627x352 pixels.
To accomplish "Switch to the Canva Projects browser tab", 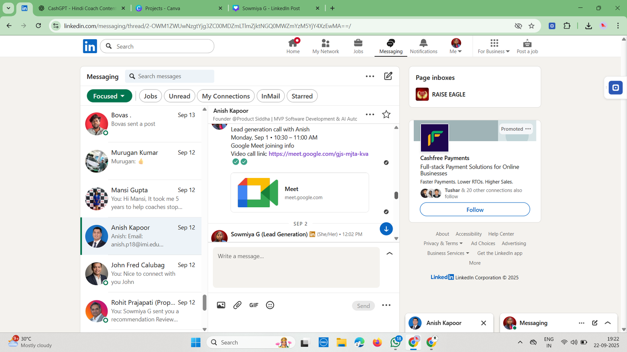I will (x=179, y=8).
